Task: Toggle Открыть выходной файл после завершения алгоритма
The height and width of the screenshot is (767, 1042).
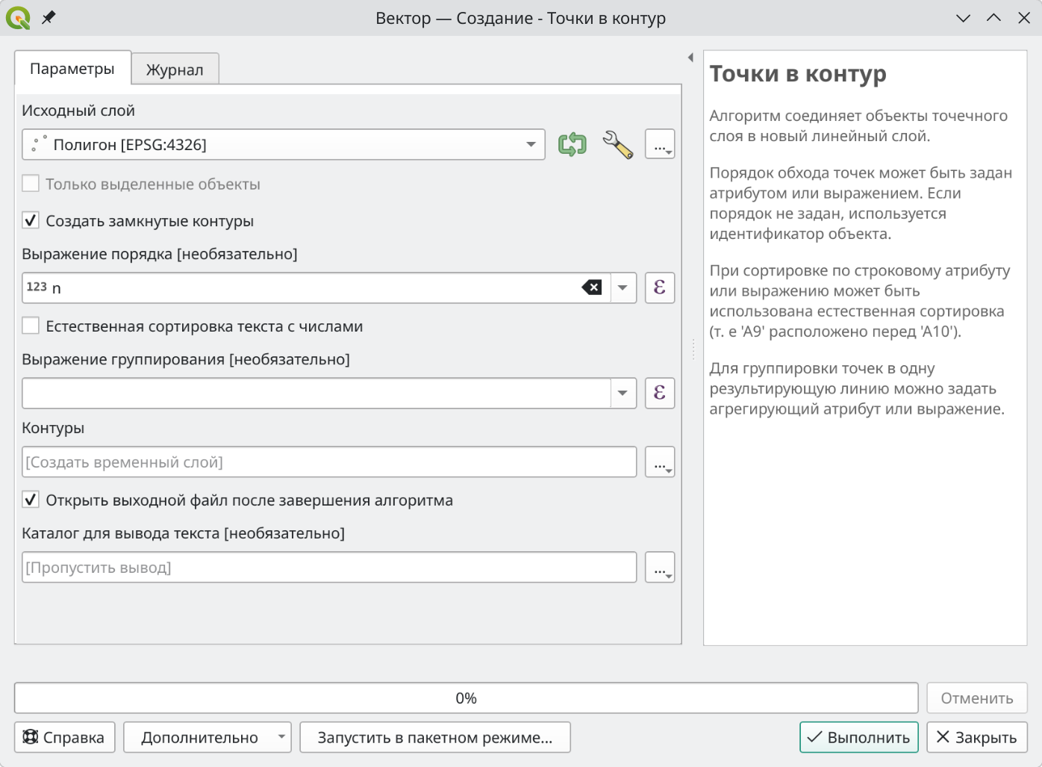Action: [x=31, y=500]
